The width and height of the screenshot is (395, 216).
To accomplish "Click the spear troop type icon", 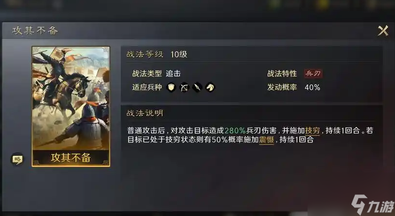I will point(197,87).
